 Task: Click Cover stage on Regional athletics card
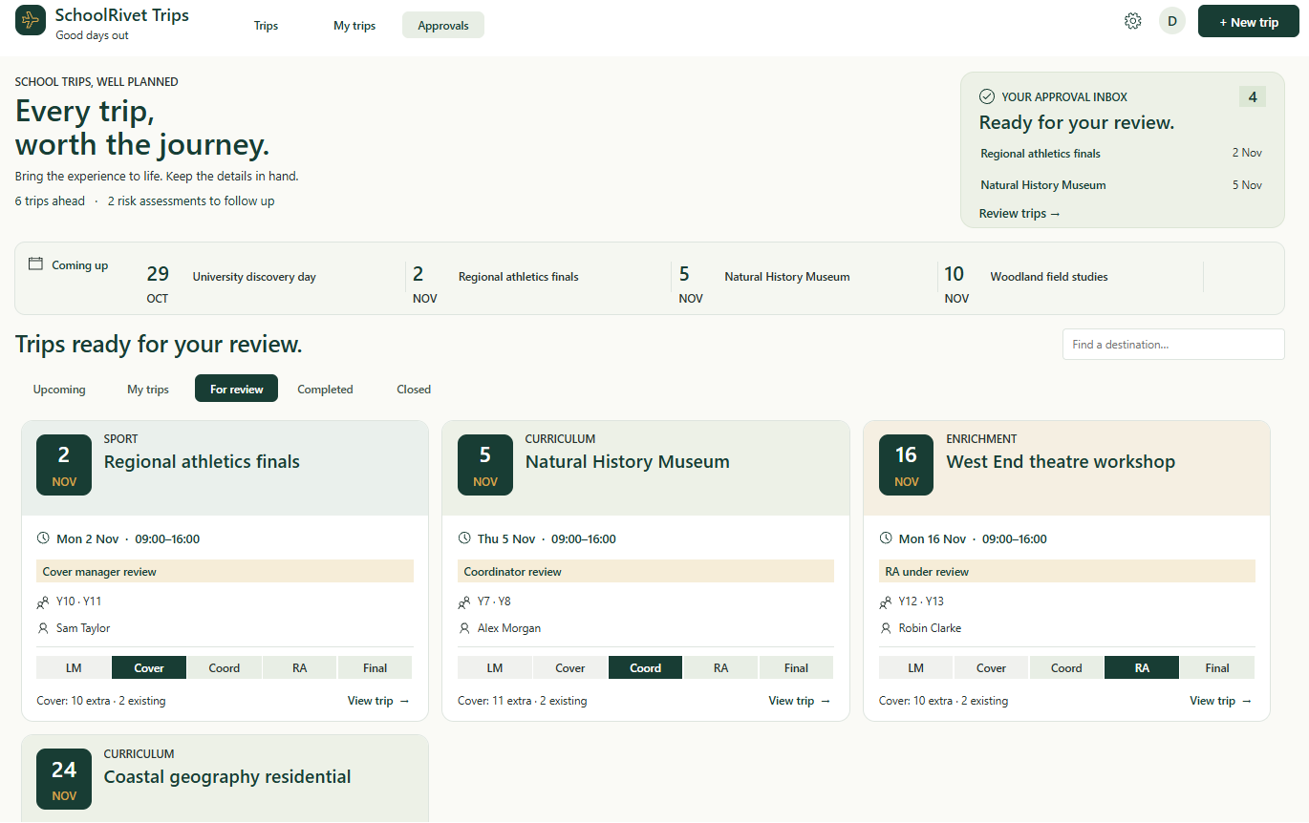click(x=149, y=667)
